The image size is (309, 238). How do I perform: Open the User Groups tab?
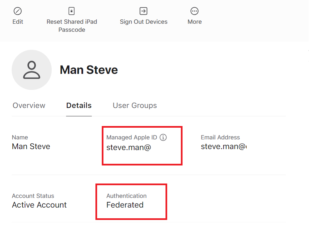(x=135, y=106)
